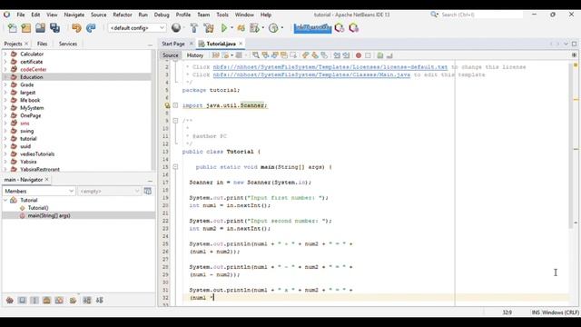
Task: Toggle the seventh Navigator bottom filter button
Action: coord(87,301)
